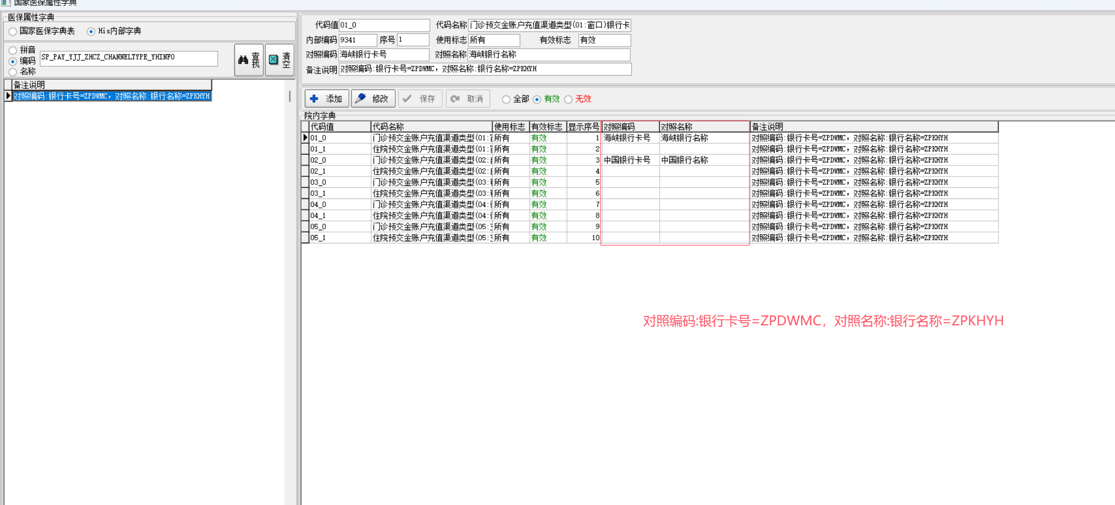Viewport: 1115px width, 505px height.
Task: Select the 01_0 code cell
Action: click(340, 138)
